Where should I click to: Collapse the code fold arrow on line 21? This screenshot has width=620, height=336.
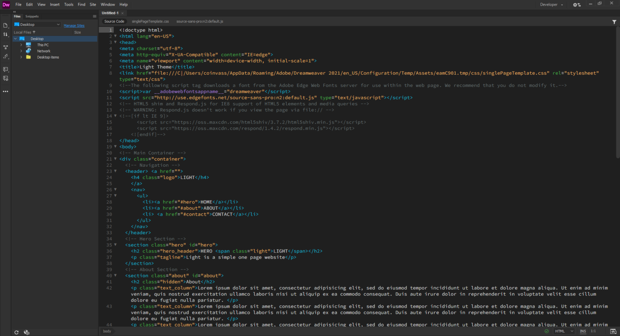click(x=115, y=159)
